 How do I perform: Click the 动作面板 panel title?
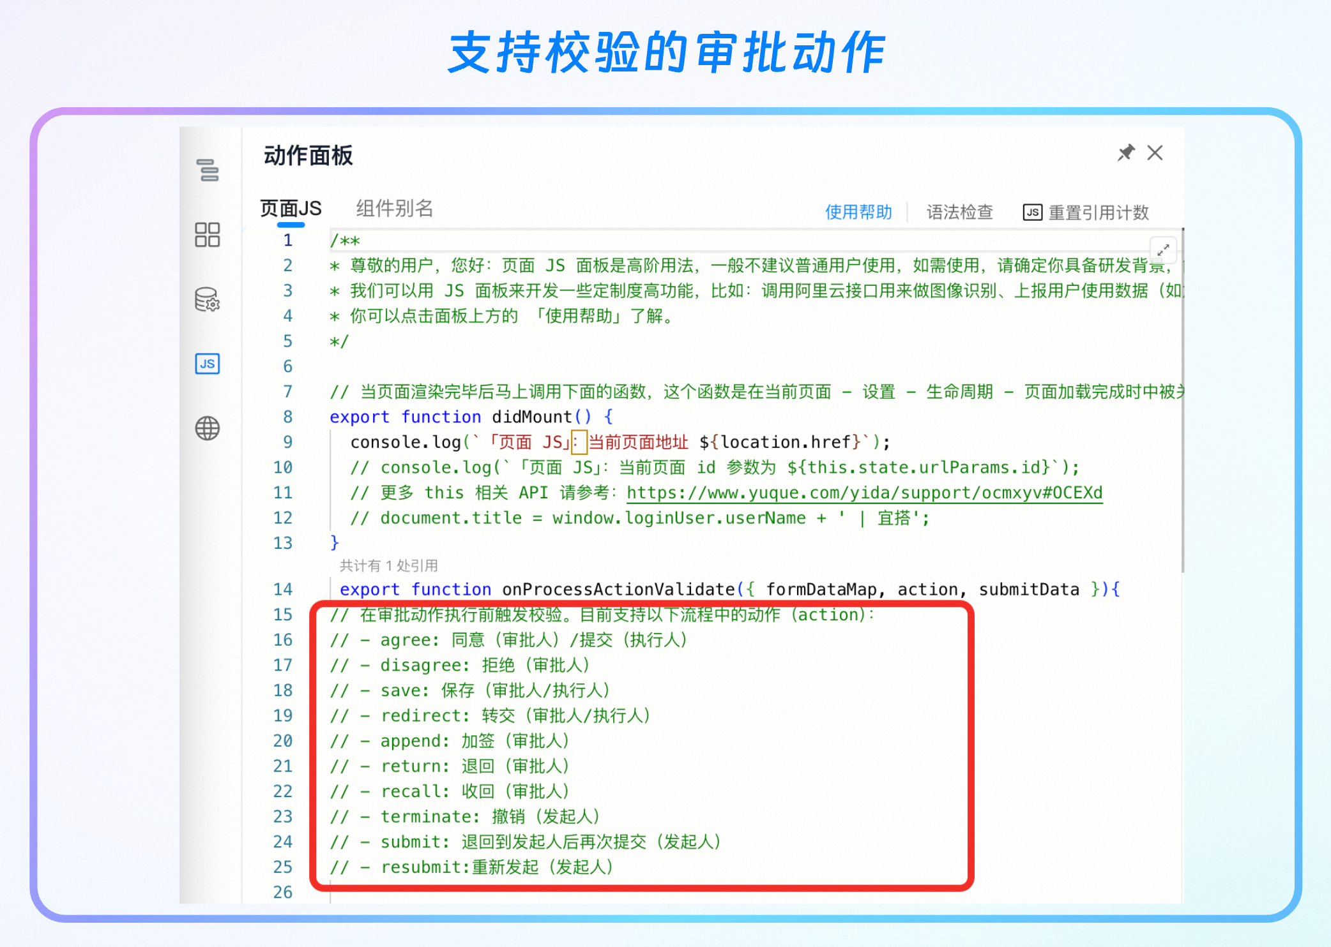pos(308,155)
